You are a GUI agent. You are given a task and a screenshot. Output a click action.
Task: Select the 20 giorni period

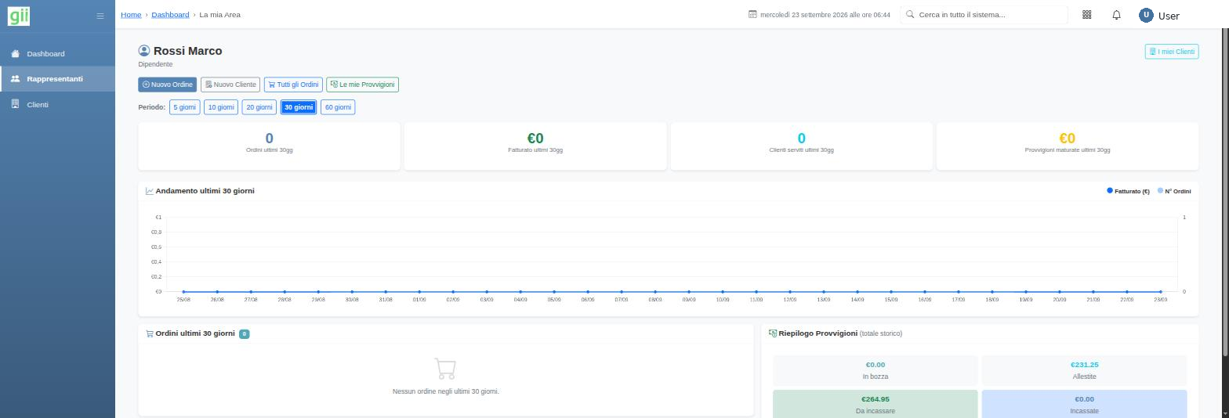tap(259, 107)
